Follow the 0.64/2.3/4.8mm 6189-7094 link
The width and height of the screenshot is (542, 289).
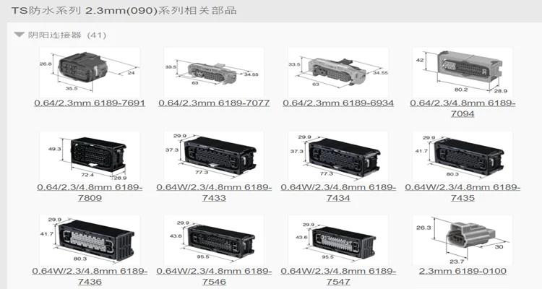(463, 108)
